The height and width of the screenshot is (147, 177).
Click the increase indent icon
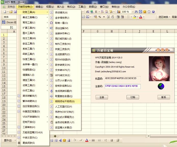122,17
